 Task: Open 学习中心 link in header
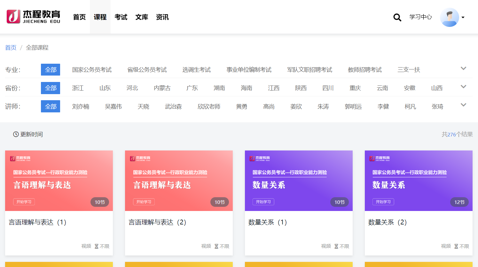point(420,17)
